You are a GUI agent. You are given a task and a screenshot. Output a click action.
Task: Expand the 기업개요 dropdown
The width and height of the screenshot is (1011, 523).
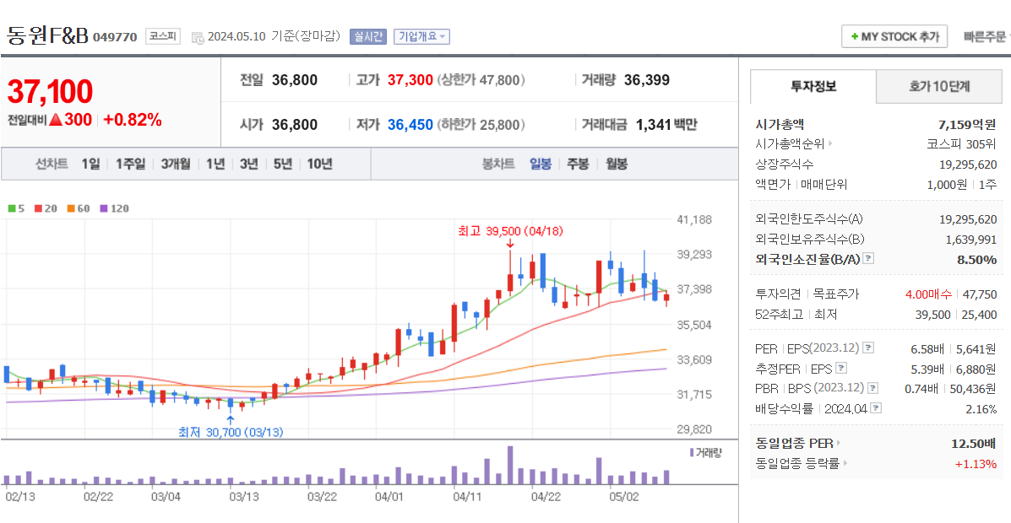[422, 37]
